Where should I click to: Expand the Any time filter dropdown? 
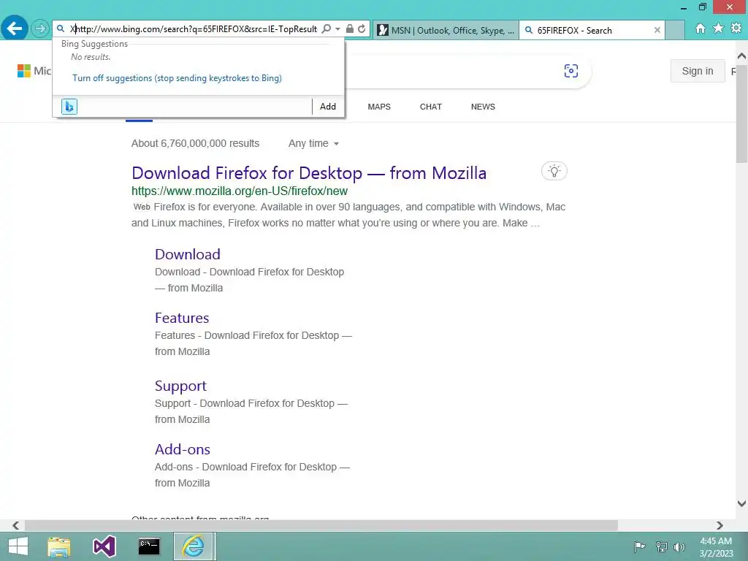point(313,144)
